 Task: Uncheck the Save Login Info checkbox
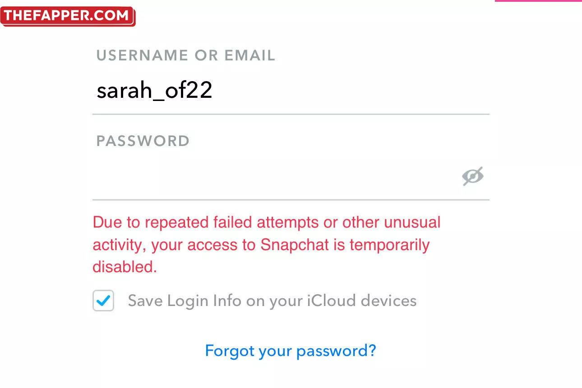103,301
